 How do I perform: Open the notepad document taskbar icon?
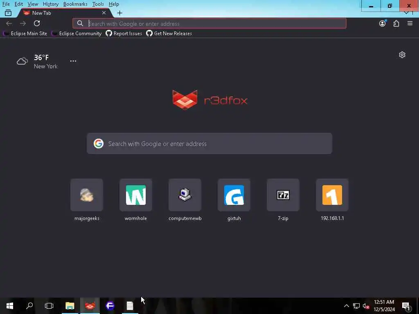point(130,306)
